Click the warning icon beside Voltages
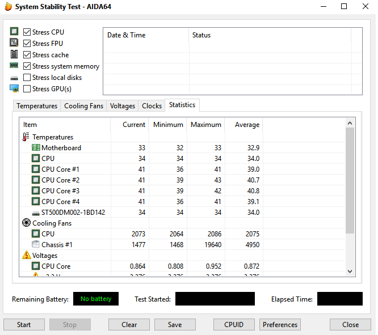Viewport: 378px width, 335px height. [x=26, y=256]
